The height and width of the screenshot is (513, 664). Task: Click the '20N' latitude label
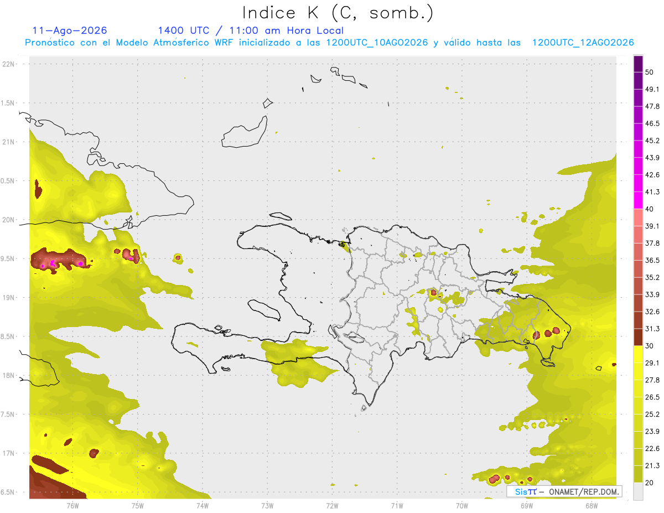coord(9,220)
